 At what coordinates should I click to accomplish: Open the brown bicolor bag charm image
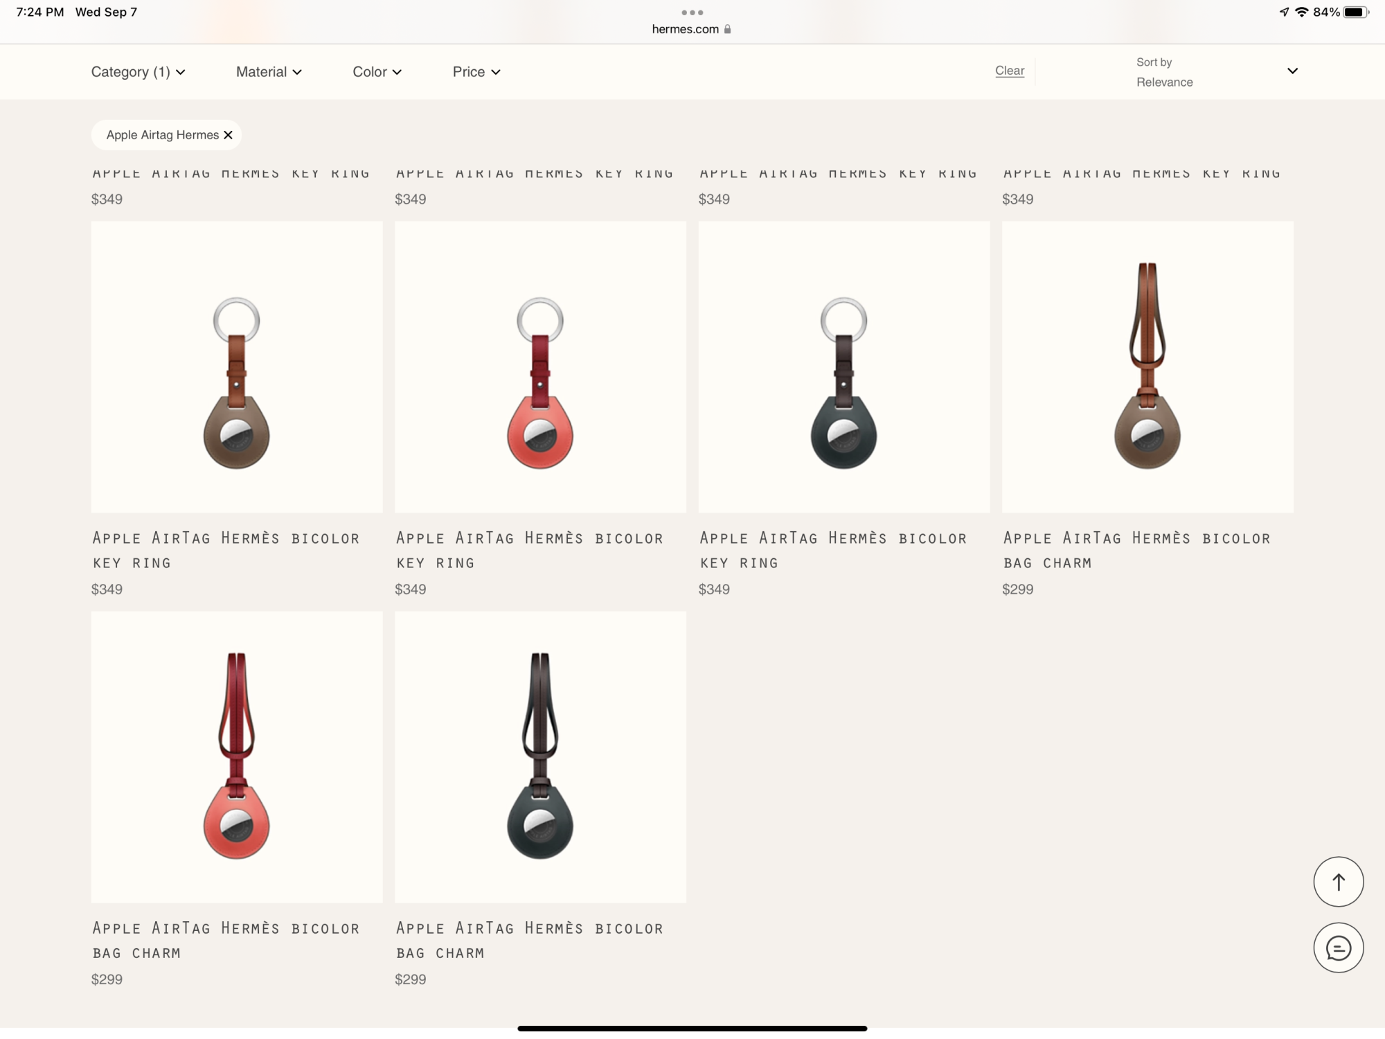click(x=1147, y=367)
